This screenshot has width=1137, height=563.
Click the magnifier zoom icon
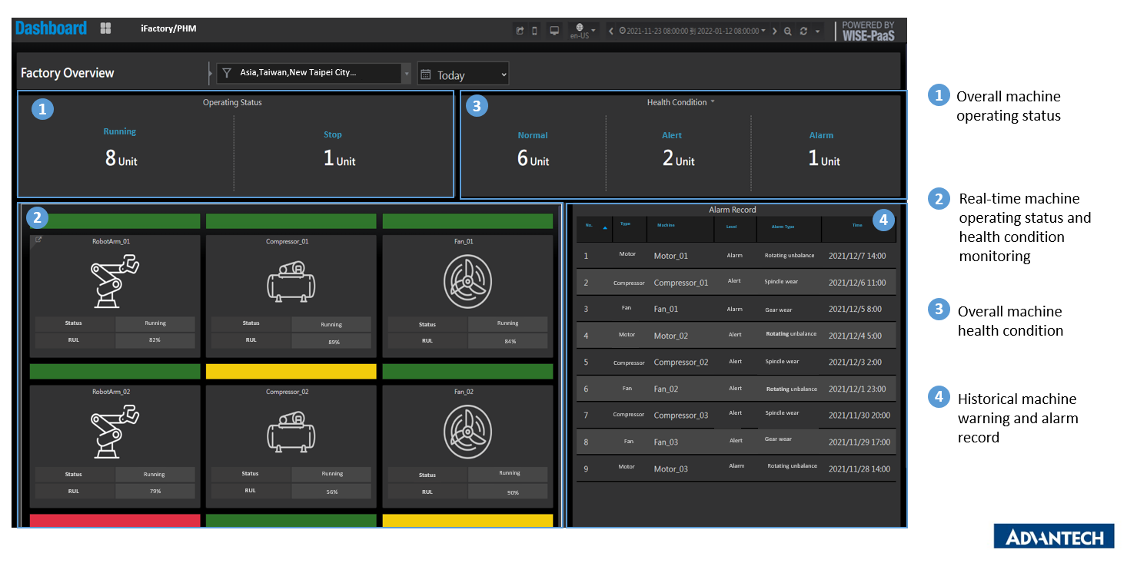click(x=787, y=31)
